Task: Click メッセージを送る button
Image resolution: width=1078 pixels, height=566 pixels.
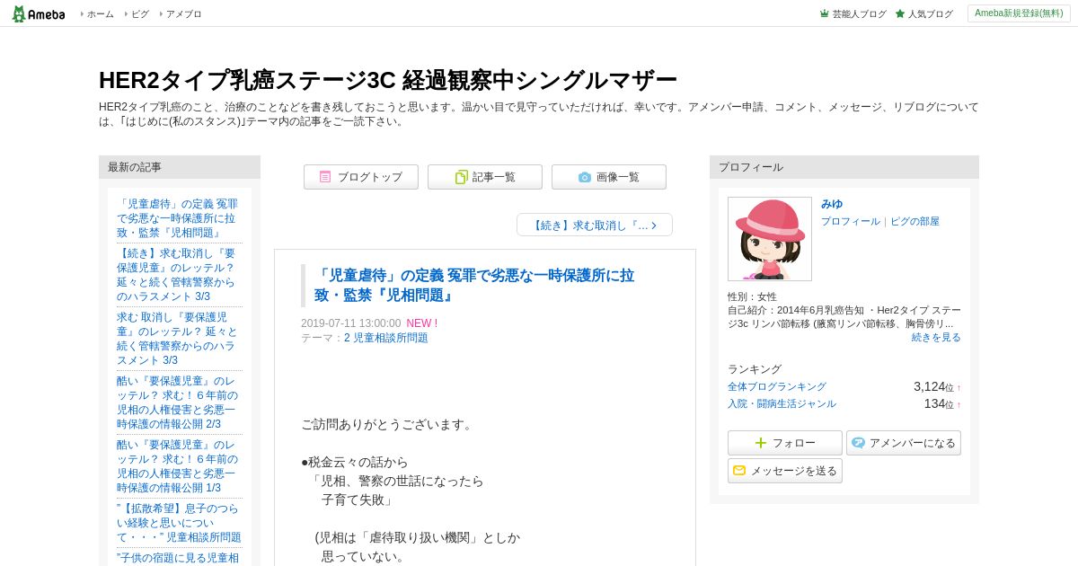Action: click(785, 471)
